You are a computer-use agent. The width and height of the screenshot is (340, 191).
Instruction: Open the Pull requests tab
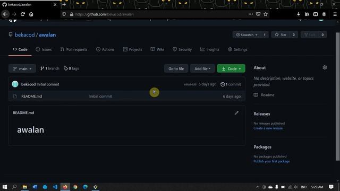pyautogui.click(x=74, y=49)
